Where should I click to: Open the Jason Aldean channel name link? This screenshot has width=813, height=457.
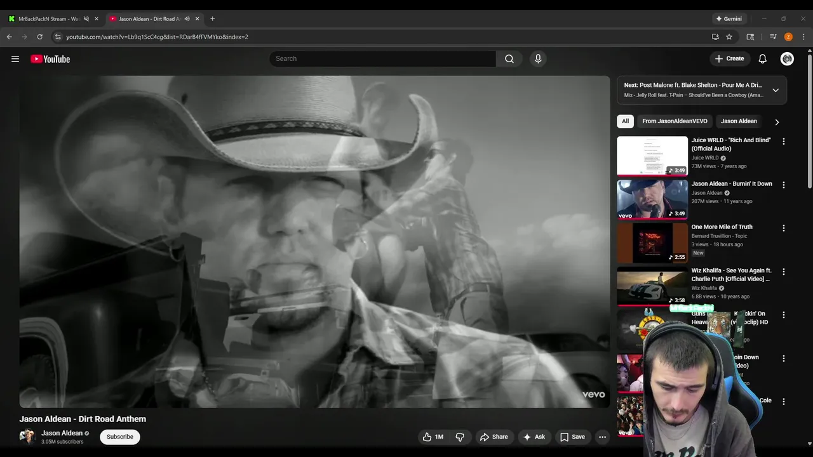click(62, 433)
